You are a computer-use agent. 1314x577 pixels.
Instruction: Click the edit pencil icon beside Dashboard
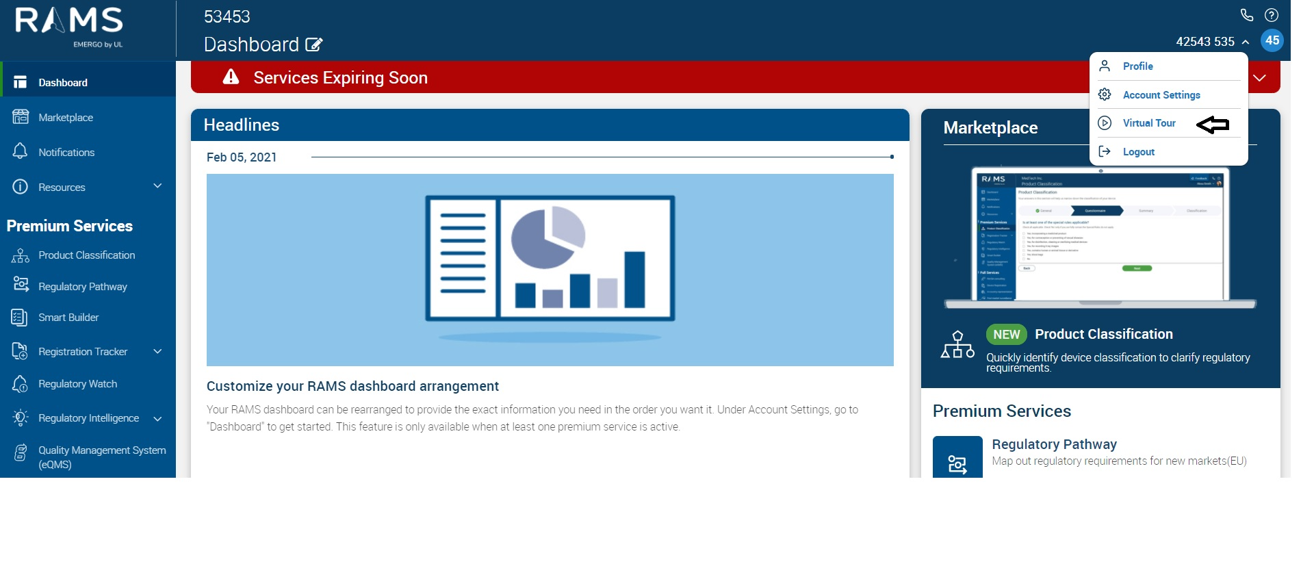[314, 44]
